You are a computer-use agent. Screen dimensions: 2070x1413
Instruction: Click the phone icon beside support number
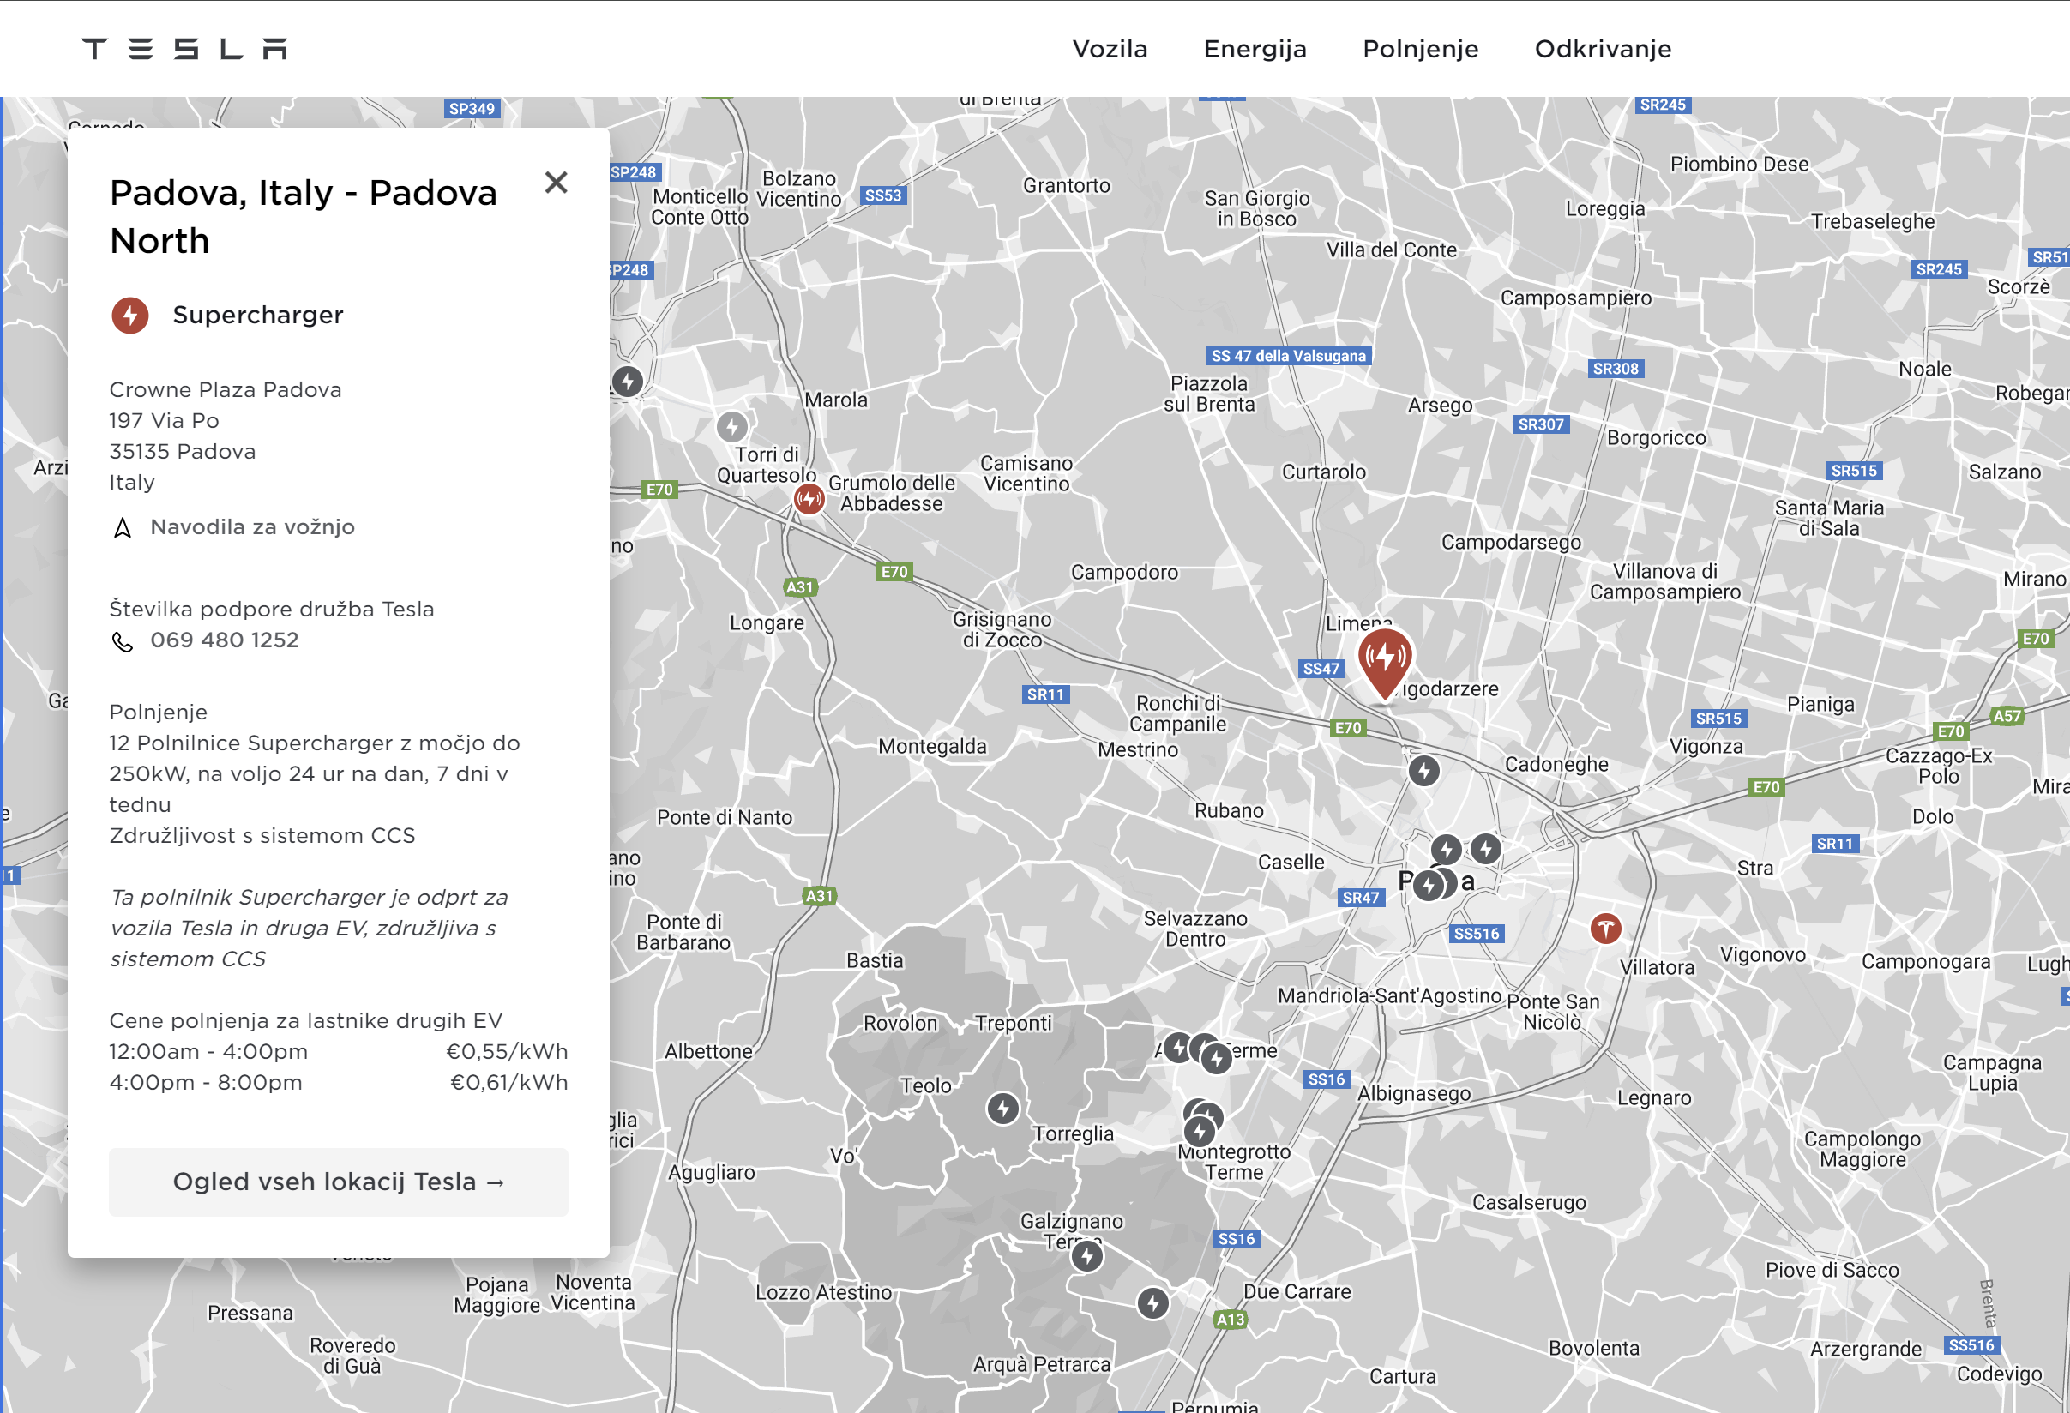[122, 642]
